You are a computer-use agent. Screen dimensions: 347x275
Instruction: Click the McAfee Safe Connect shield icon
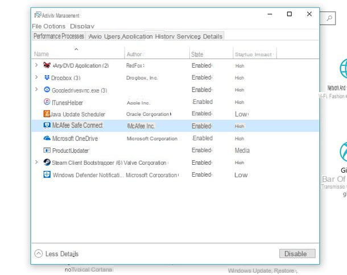(x=47, y=126)
